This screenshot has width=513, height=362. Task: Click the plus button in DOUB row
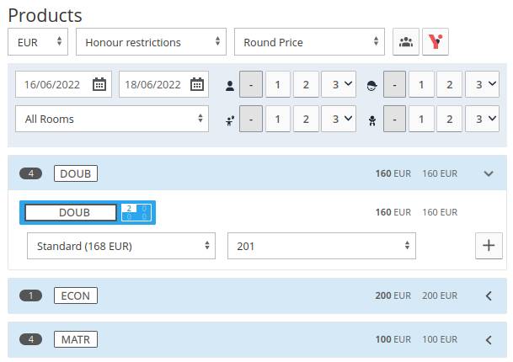[x=489, y=246]
